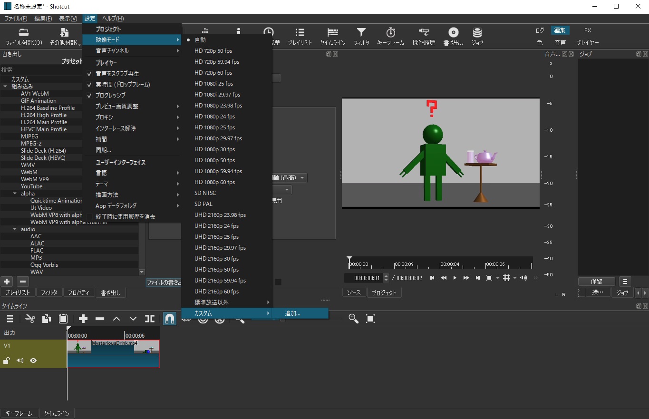Click the timeline Ripple Delete minus icon
The image size is (649, 419).
pos(100,319)
